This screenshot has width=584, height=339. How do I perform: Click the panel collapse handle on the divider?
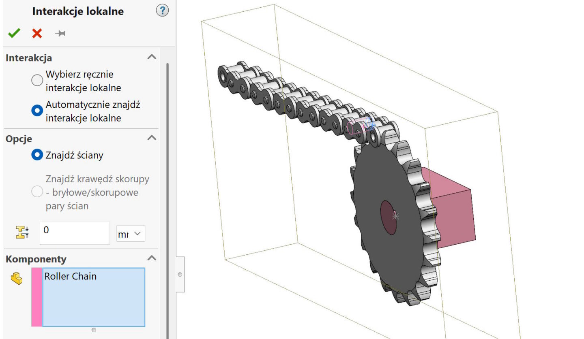pos(180,274)
